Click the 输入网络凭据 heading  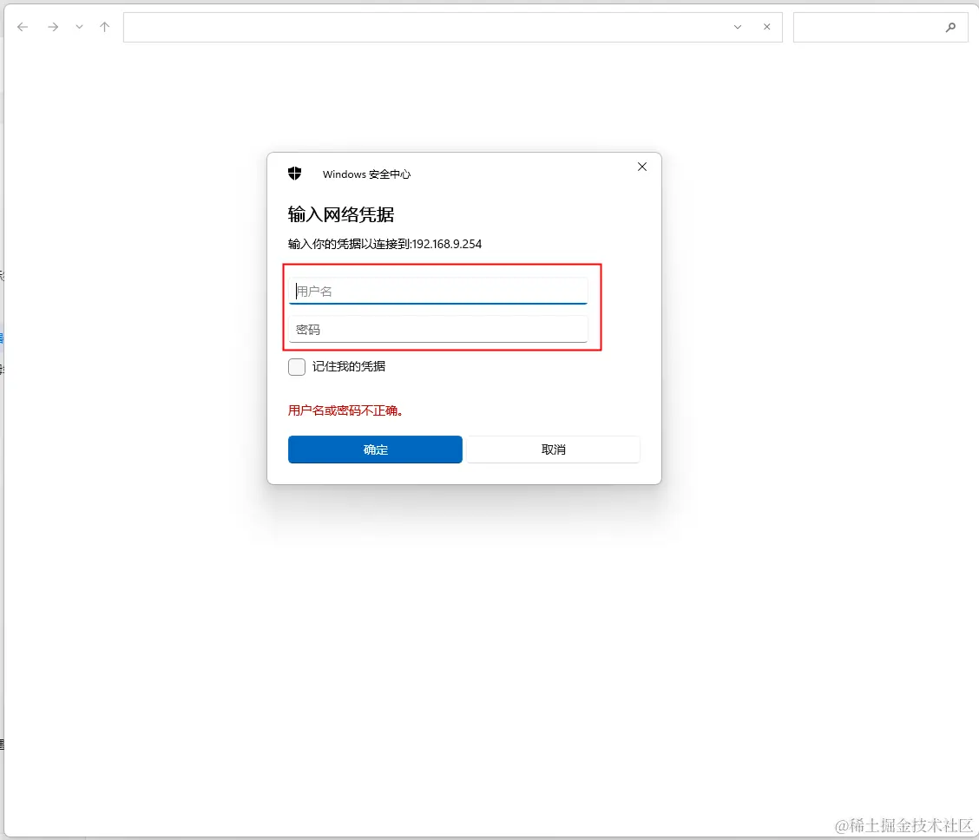(x=341, y=214)
